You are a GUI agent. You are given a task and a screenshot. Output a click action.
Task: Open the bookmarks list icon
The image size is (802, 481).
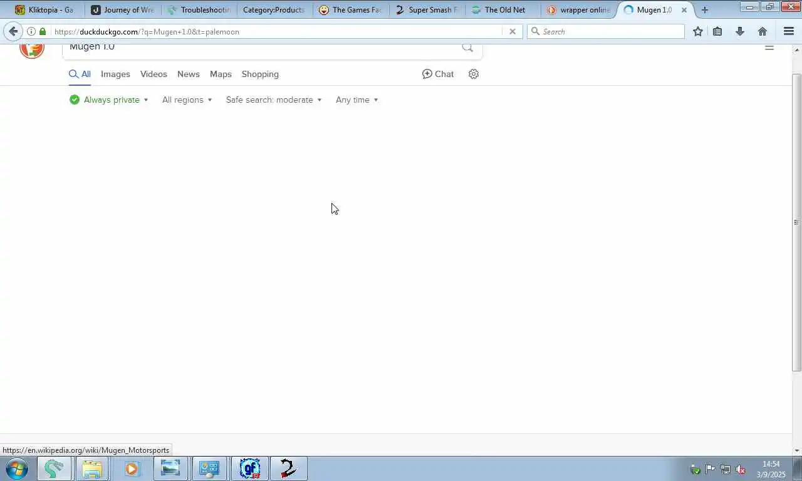pyautogui.click(x=717, y=31)
